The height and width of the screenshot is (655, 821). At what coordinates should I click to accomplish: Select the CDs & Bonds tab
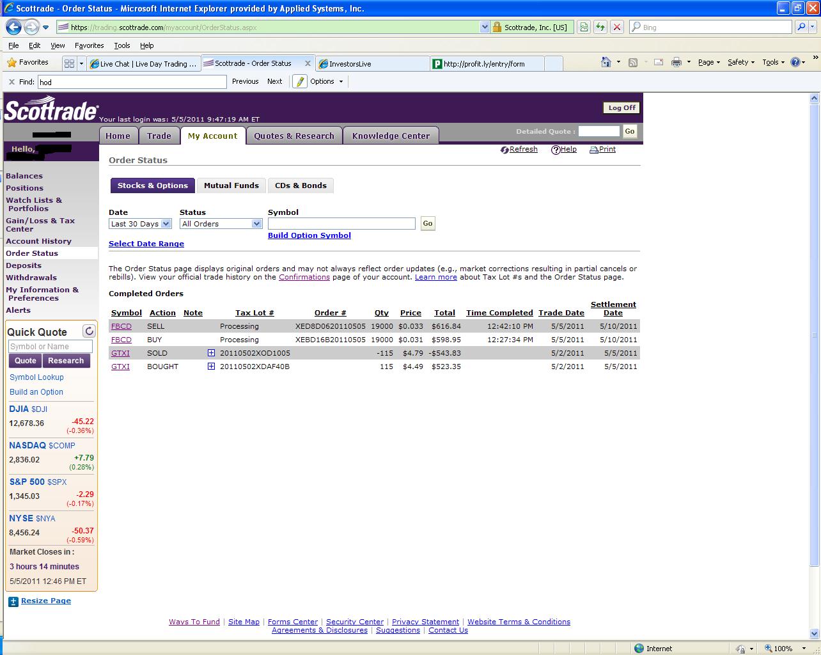(x=301, y=185)
